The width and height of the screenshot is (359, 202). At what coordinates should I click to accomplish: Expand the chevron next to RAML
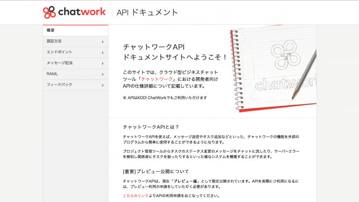(x=102, y=74)
